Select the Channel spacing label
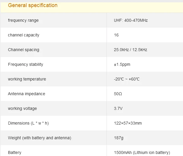 (x=24, y=50)
